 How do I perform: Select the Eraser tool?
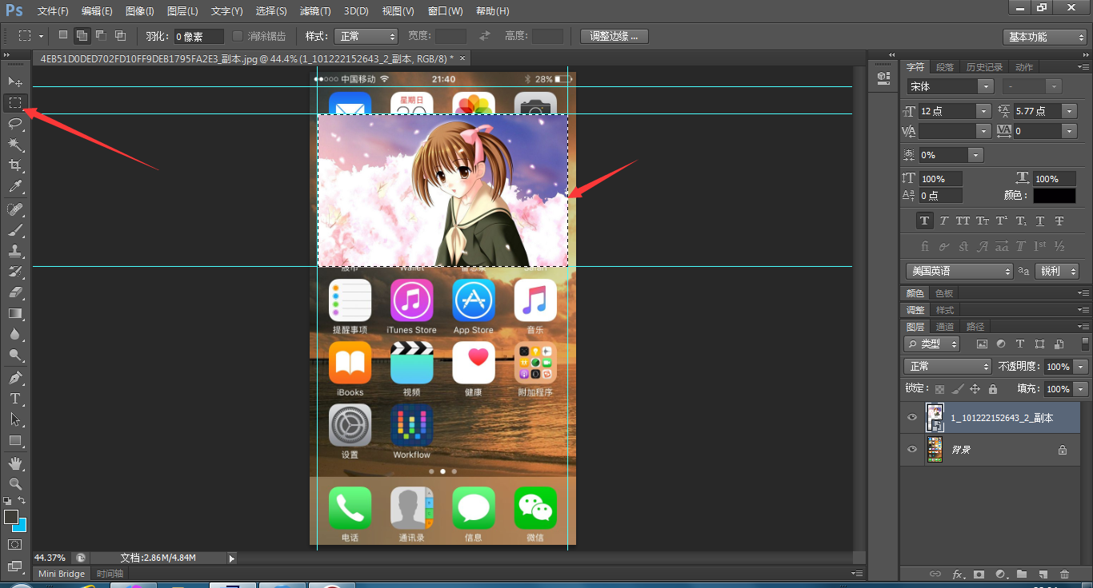click(x=15, y=292)
